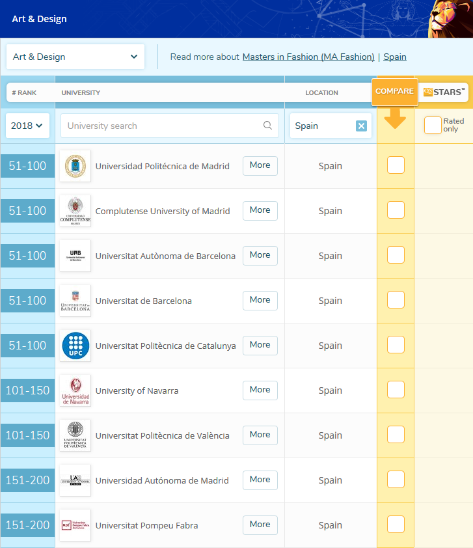Click the QS Stars logo
Image resolution: width=473 pixels, height=548 pixels.
444,92
